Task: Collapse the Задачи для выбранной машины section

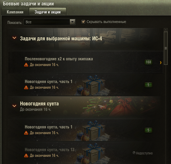Action: tap(14, 38)
